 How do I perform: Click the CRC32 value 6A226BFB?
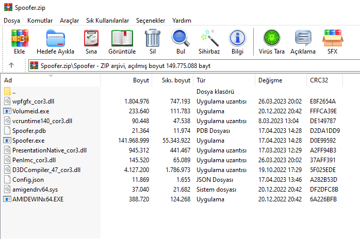coord(323,199)
